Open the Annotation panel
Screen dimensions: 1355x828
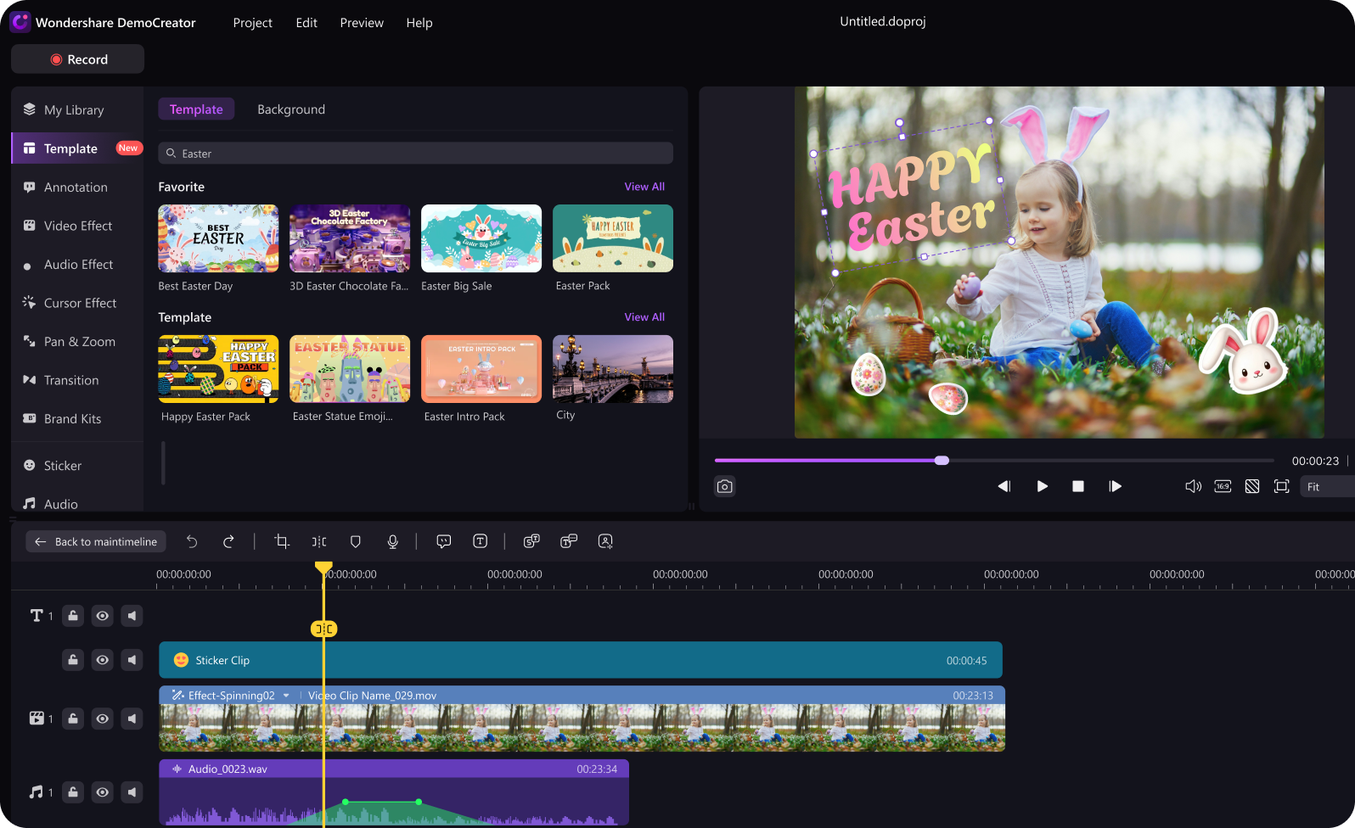point(77,187)
